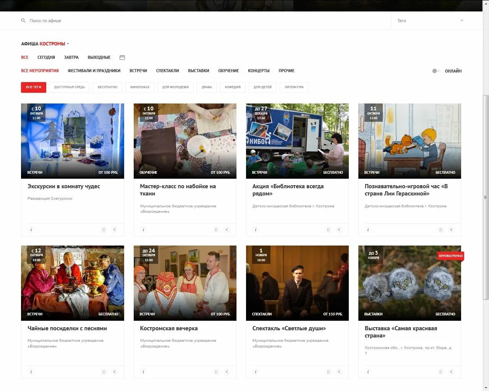Select the Все date filter
Screen dimensions: 489x391
pos(25,57)
